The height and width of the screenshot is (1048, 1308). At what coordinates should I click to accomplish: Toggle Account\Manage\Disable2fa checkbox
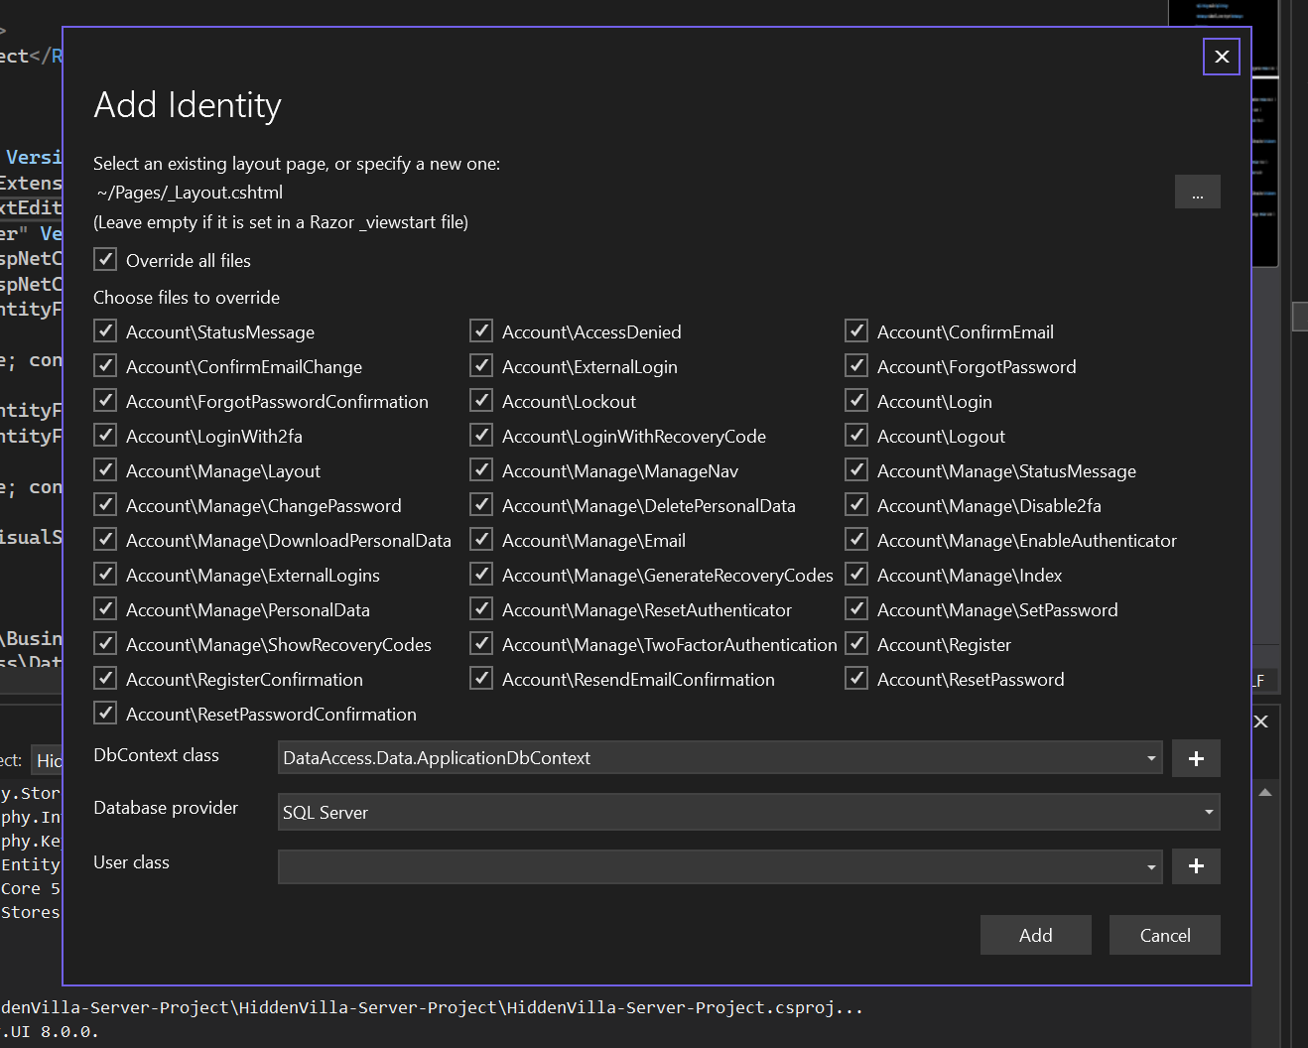tap(856, 505)
